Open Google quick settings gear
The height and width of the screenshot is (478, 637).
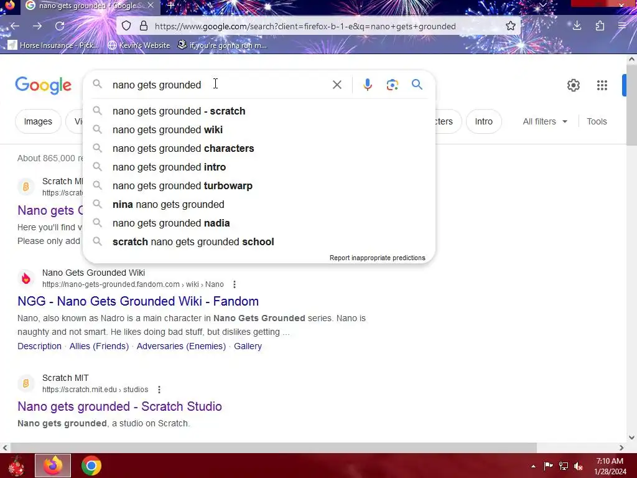(573, 85)
